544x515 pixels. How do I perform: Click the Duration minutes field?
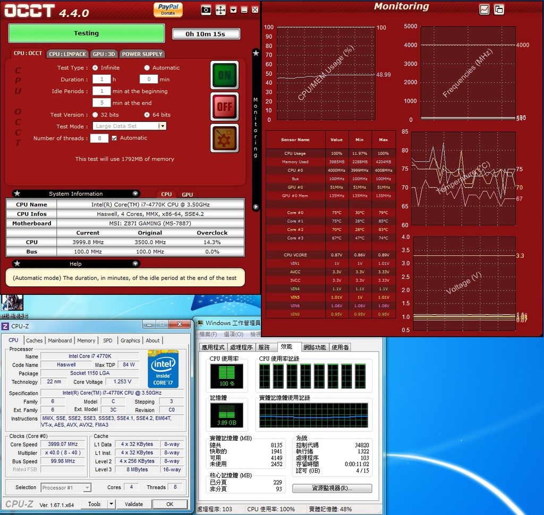[149, 80]
